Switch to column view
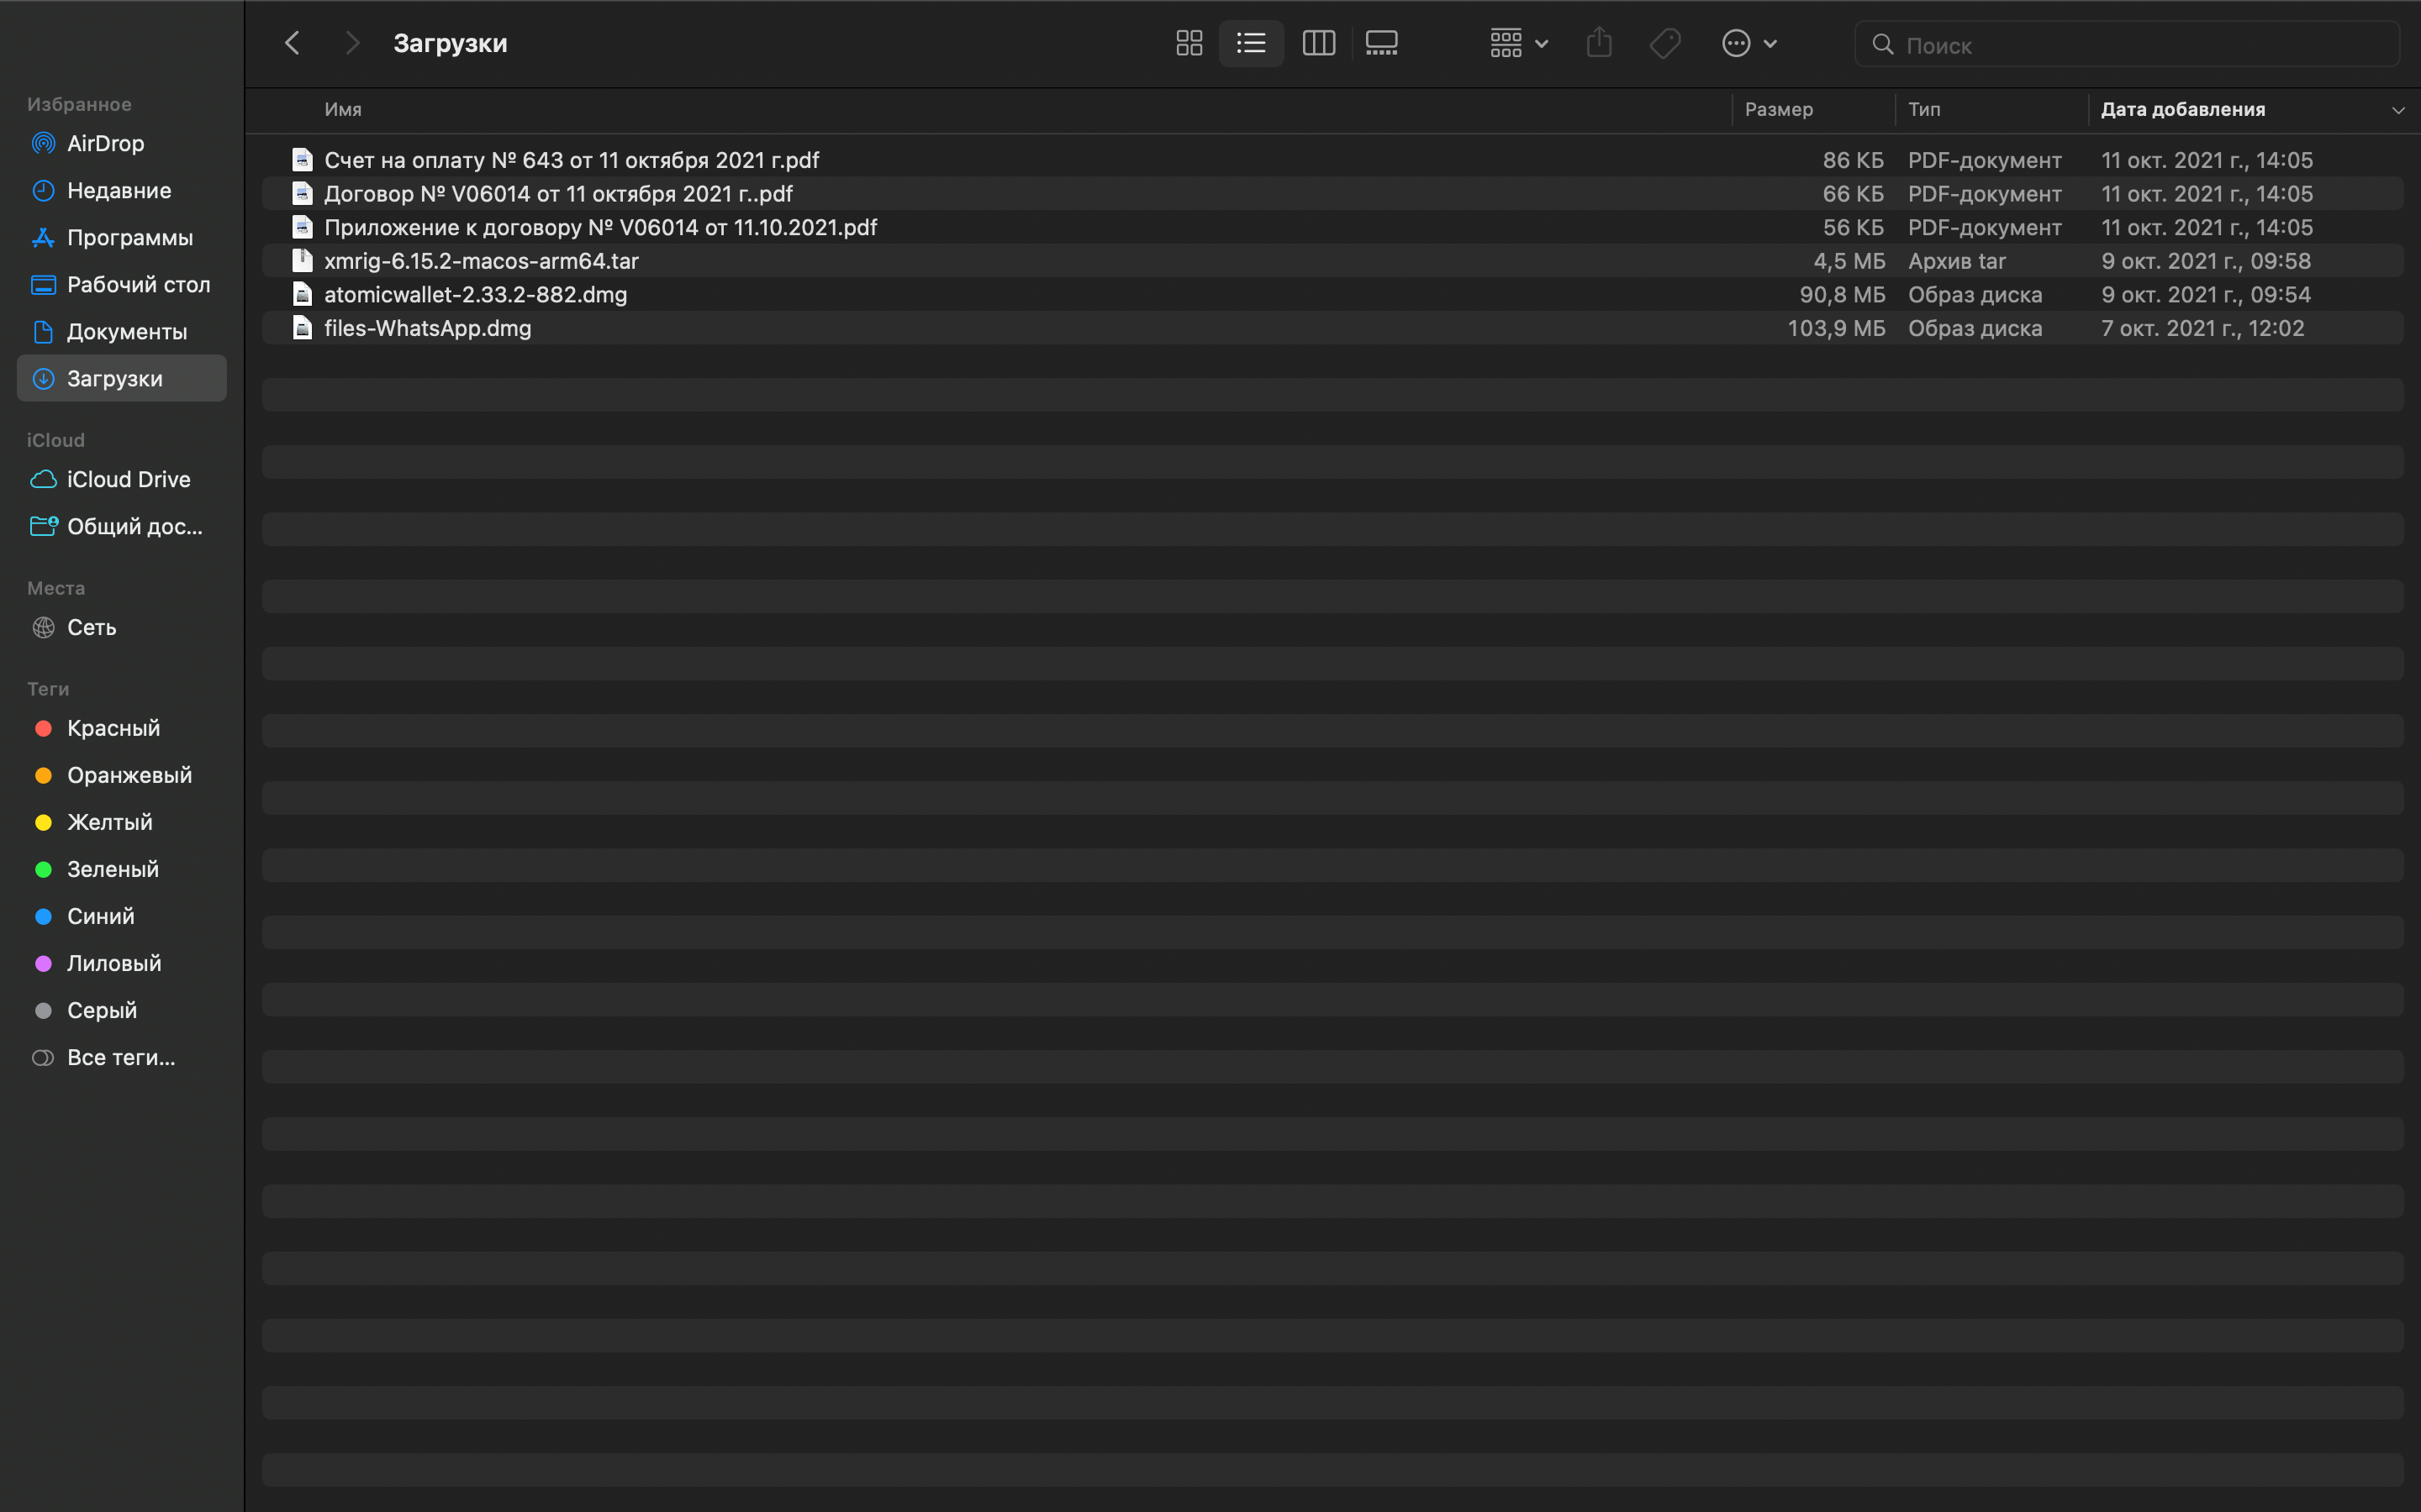Viewport: 2421px width, 1512px height. coord(1319,44)
